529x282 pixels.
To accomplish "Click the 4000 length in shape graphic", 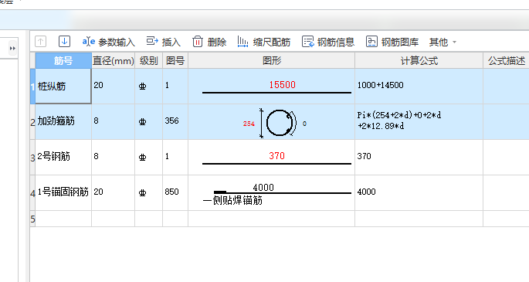I will pos(263,187).
